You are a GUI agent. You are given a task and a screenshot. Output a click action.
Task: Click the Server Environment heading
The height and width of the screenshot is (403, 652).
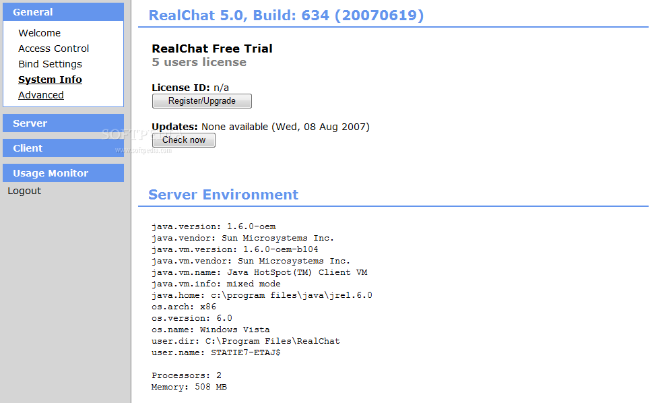click(x=224, y=195)
